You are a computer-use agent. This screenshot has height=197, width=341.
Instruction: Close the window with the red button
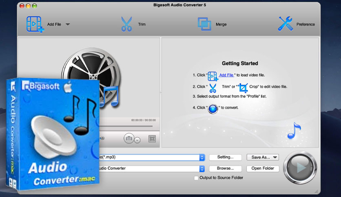[22, 6]
